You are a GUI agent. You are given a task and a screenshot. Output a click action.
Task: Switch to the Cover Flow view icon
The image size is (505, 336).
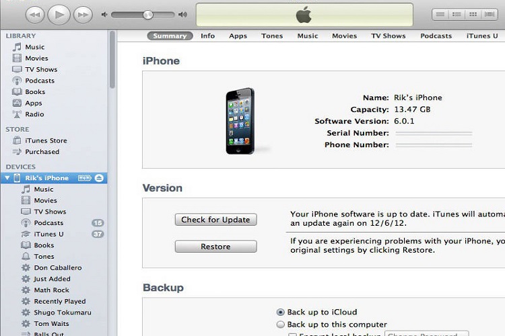coord(490,14)
